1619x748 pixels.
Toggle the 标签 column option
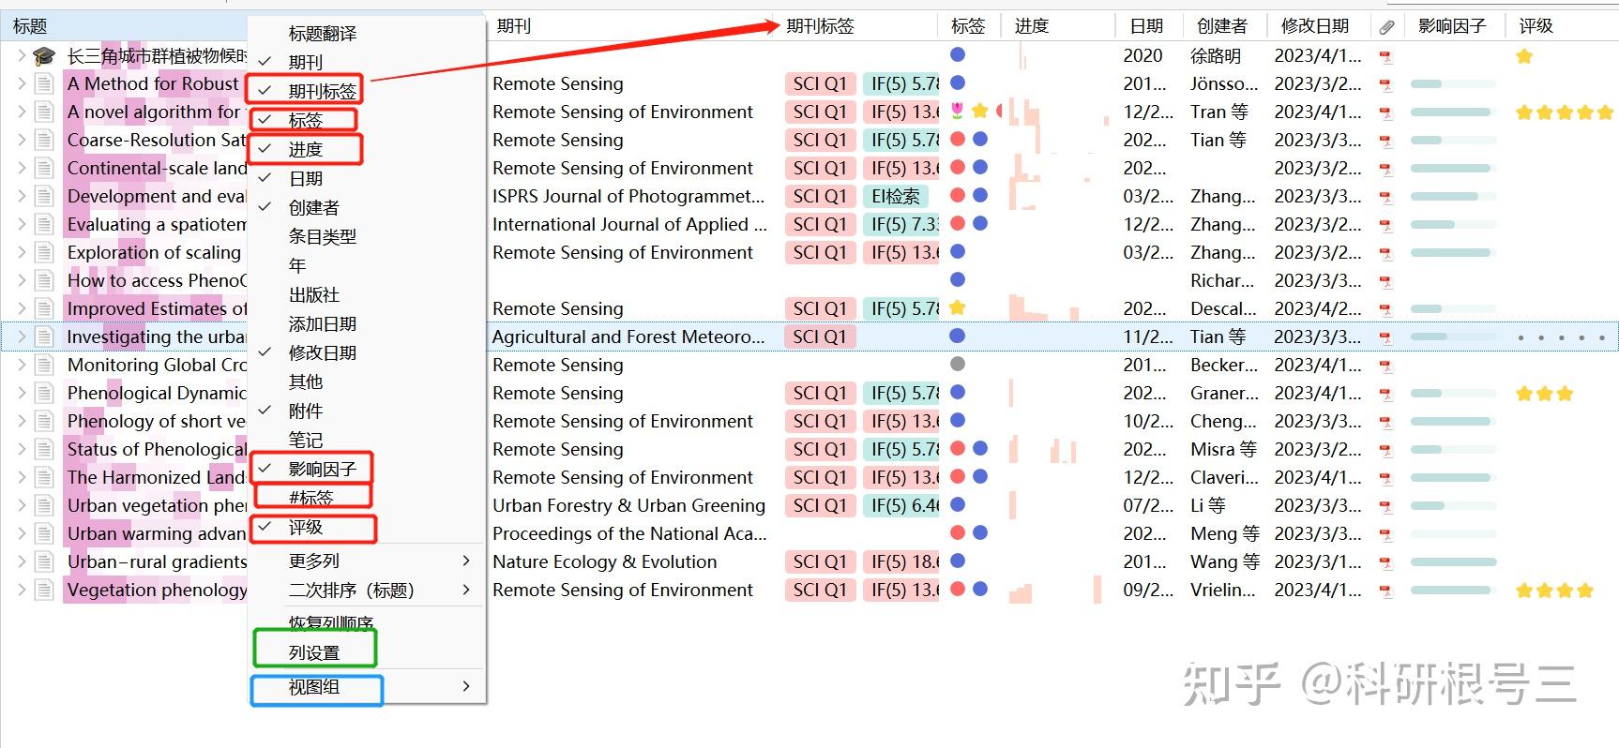tap(367, 120)
